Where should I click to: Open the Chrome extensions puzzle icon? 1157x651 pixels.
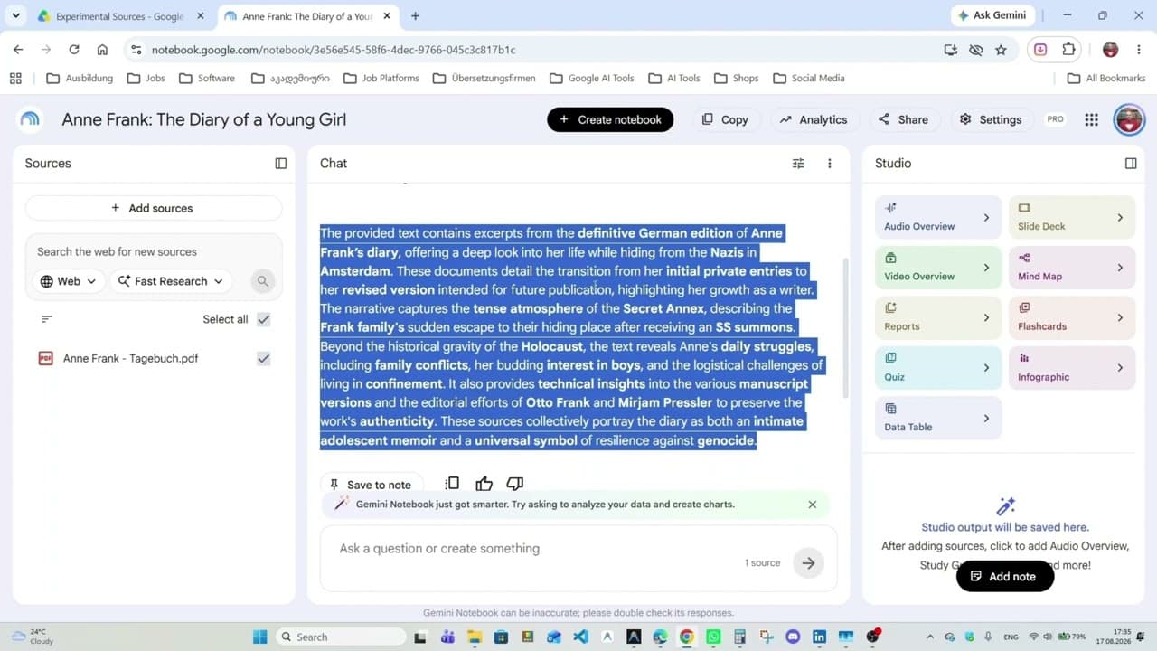(x=1069, y=50)
